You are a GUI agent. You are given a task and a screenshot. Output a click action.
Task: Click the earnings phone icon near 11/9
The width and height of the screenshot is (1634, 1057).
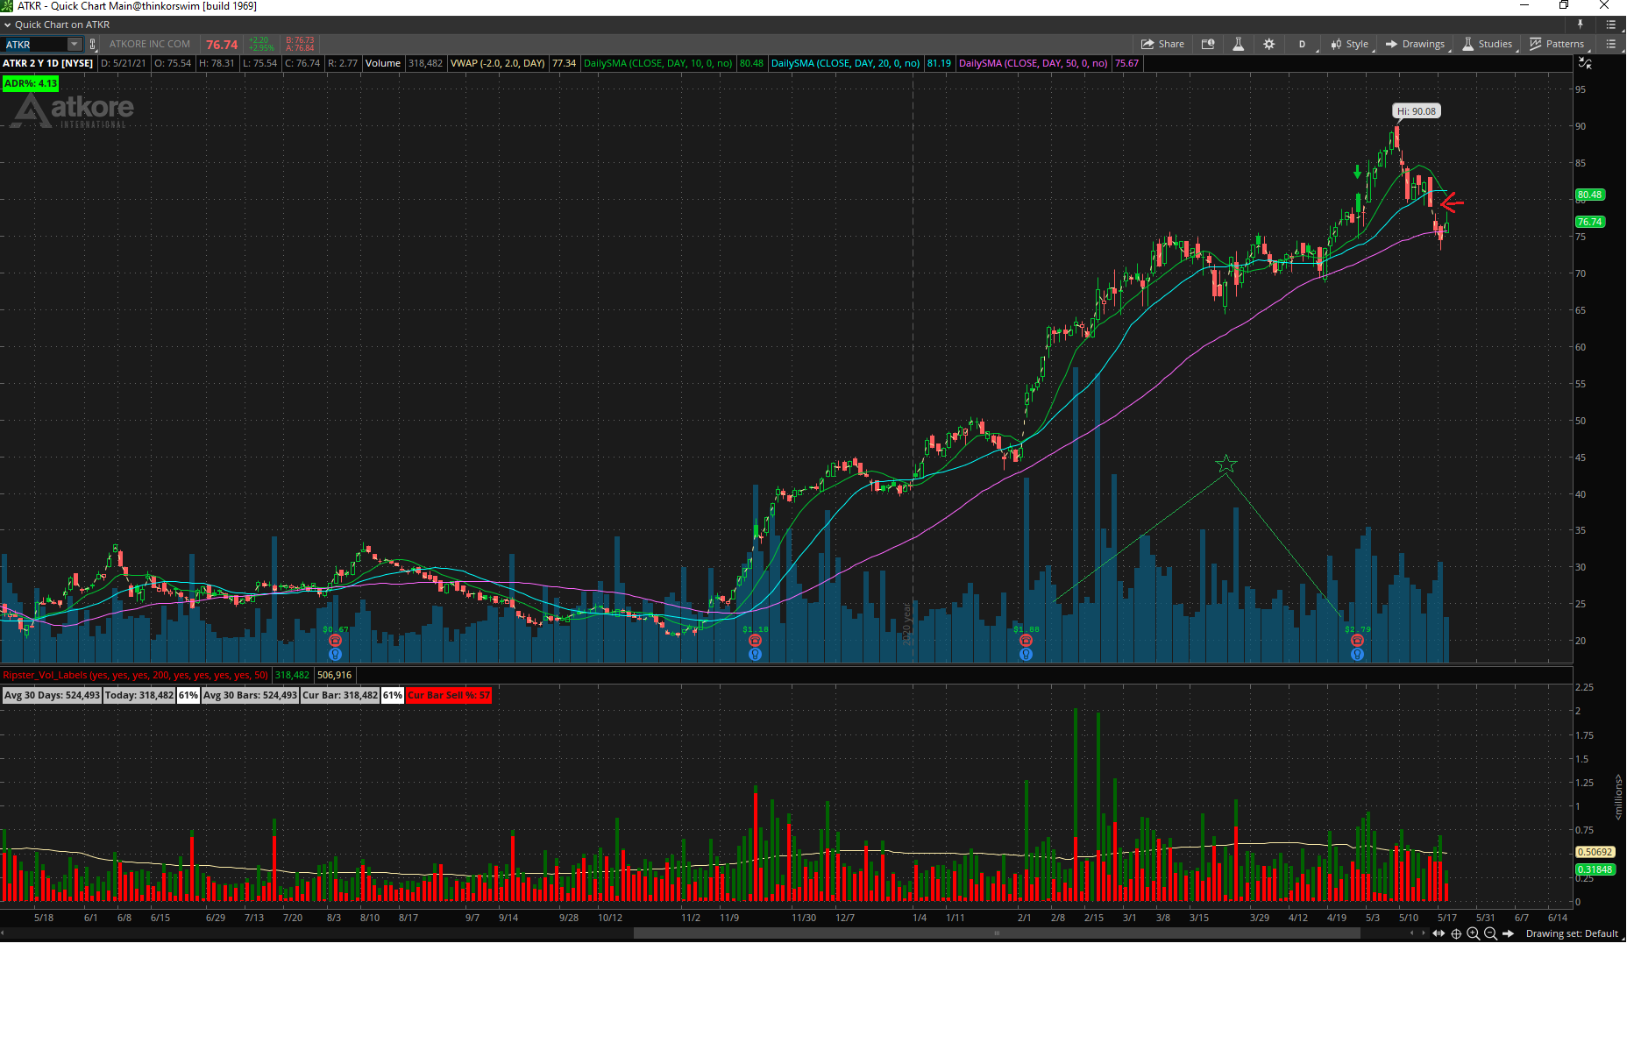[755, 641]
